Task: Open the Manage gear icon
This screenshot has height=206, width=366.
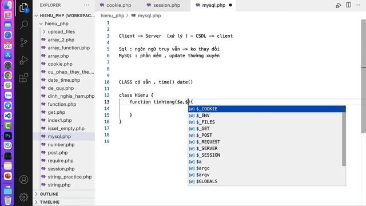Action: pos(24,197)
